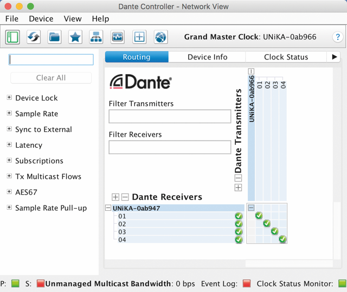
Task: Expand the Sync to External filter
Action: click(x=9, y=129)
